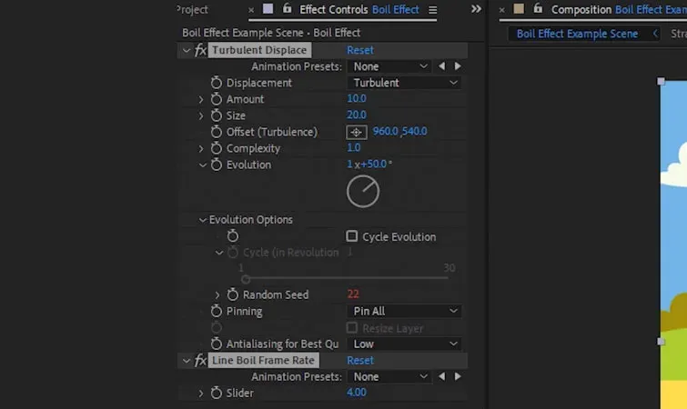This screenshot has height=409, width=687.
Task: Expand the Slider property
Action: (x=201, y=394)
